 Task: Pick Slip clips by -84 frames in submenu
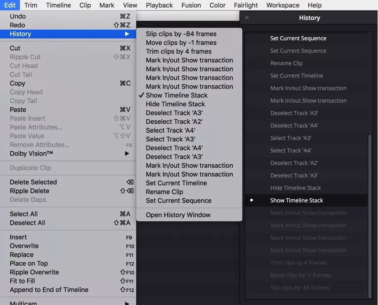(189, 34)
